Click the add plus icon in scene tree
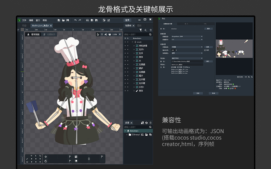 (146, 30)
